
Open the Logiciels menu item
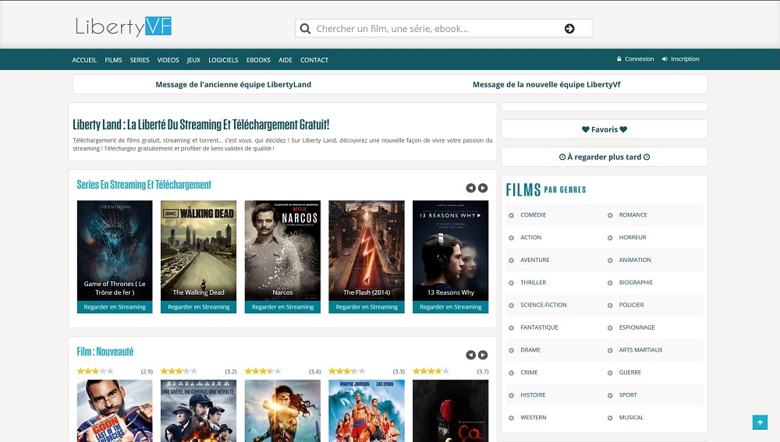pos(223,60)
